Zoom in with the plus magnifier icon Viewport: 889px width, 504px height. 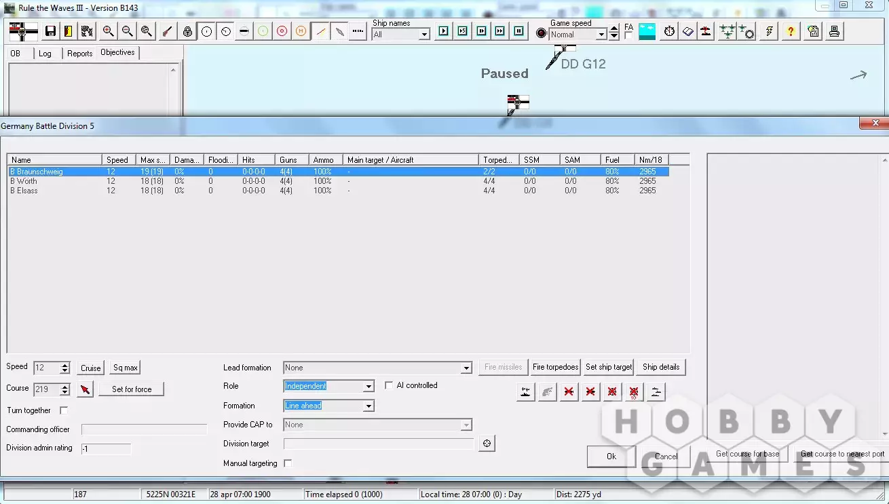coord(108,31)
